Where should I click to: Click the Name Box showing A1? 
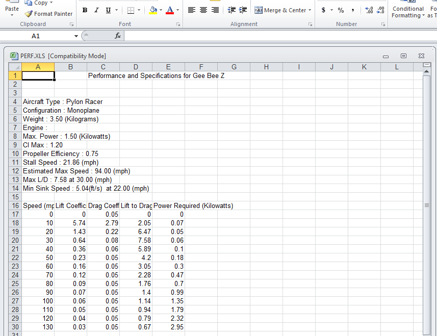(36, 36)
